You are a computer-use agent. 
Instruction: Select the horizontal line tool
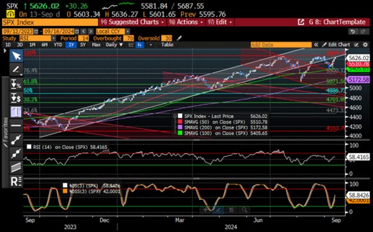pos(16,125)
